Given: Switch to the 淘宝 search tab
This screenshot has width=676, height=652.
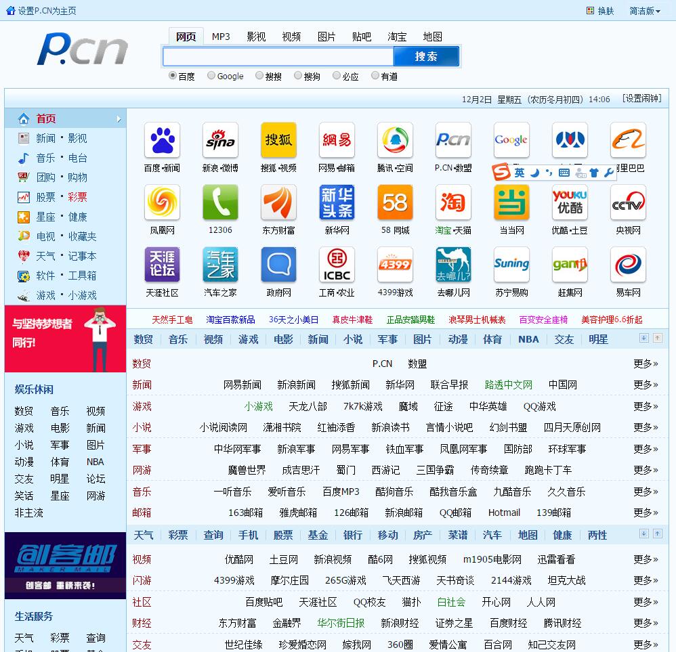Looking at the screenshot, I should coord(397,37).
